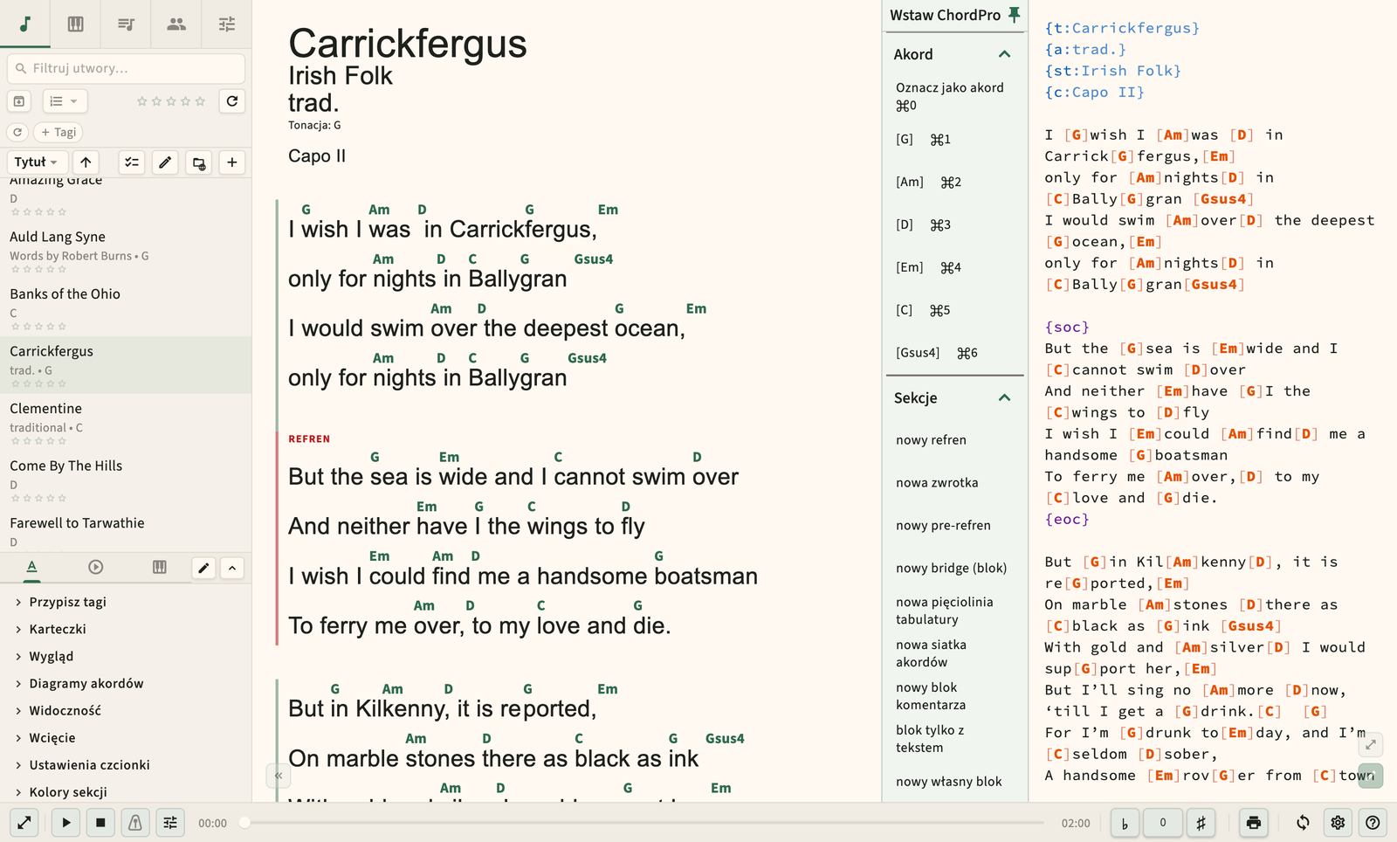Image resolution: width=1397 pixels, height=842 pixels.
Task: Open the mixer sliders tab in top sidebar
Action: [x=227, y=24]
